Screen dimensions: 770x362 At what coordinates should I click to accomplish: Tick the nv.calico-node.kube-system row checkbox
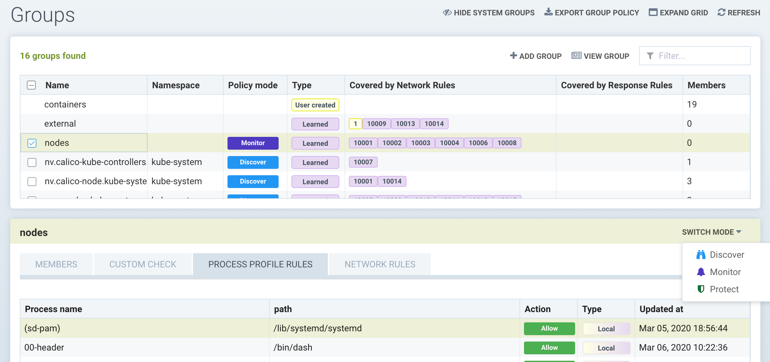32,181
